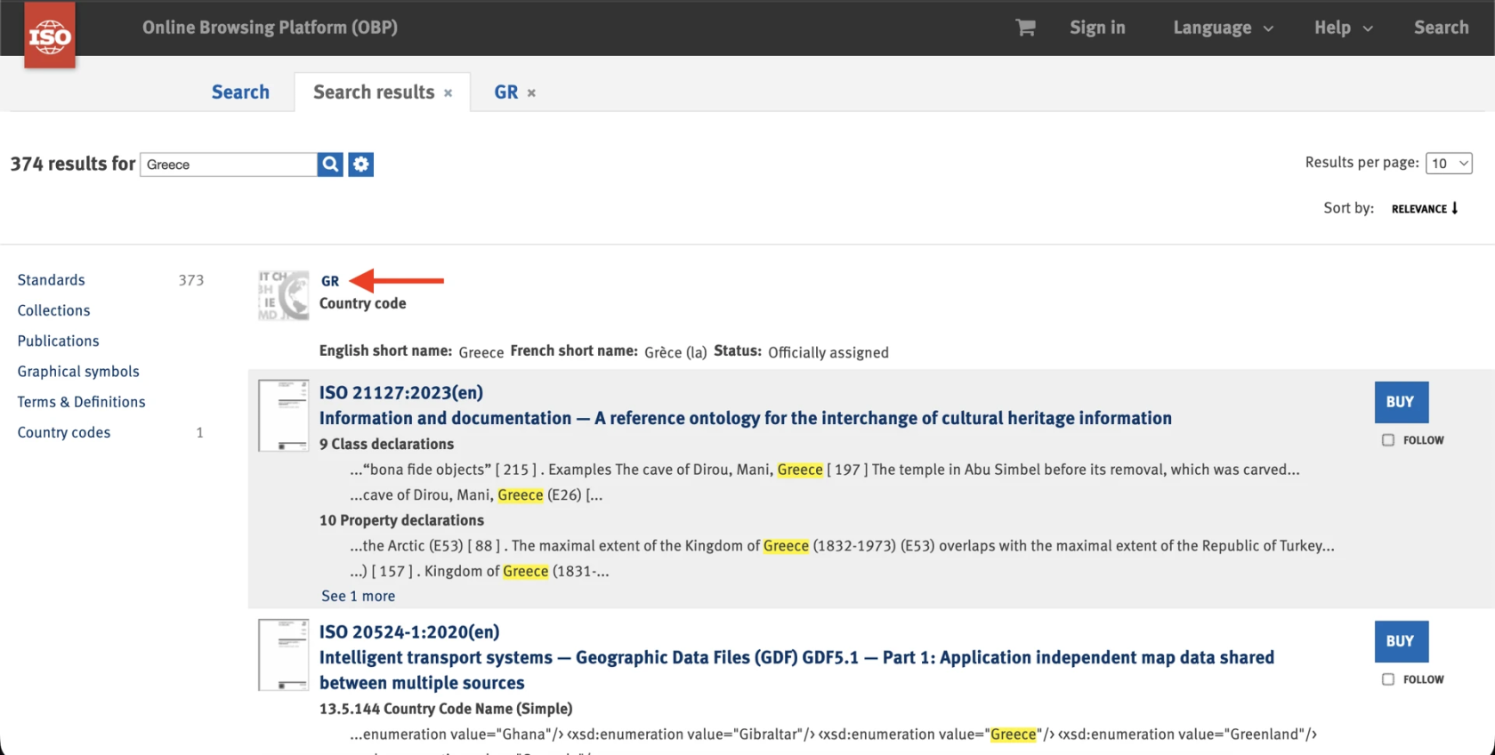
Task: Open Intelligent transport systems title link
Action: tap(797, 670)
